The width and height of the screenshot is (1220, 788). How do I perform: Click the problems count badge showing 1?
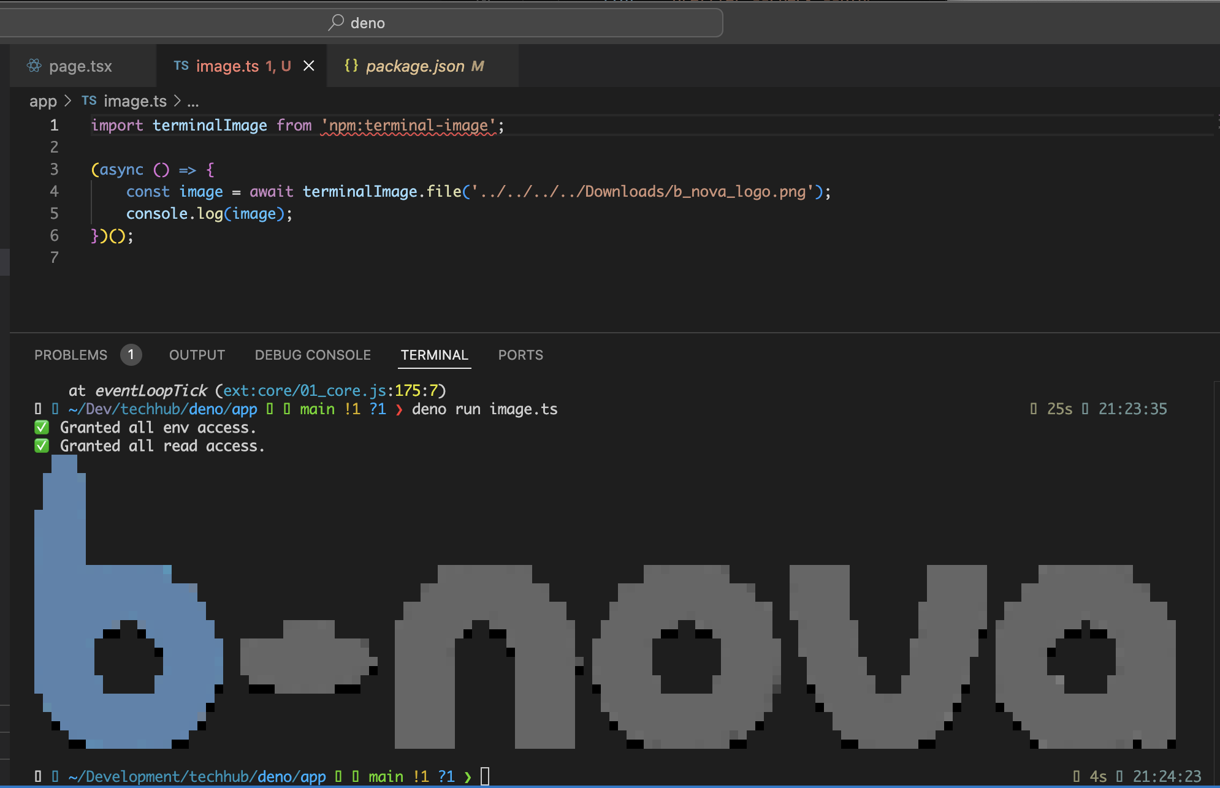131,355
